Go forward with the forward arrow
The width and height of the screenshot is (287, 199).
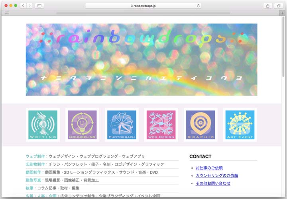29,6
